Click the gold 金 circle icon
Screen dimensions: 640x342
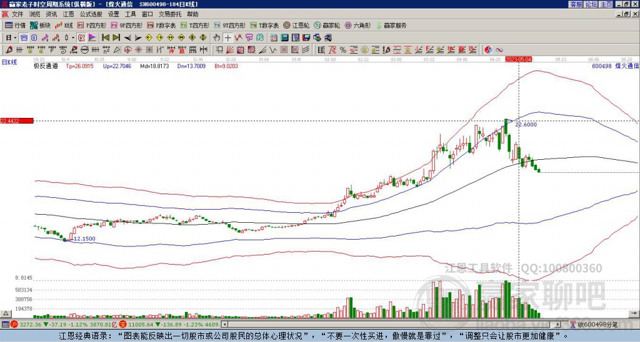(364, 50)
